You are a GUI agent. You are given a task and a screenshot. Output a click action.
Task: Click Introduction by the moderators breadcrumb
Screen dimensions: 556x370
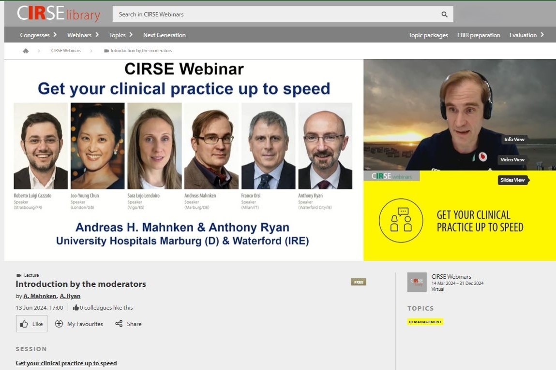(138, 51)
